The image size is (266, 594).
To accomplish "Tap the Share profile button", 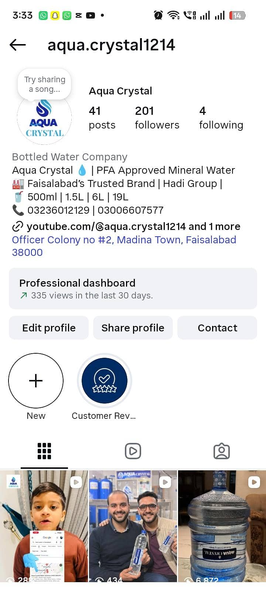I will click(133, 328).
